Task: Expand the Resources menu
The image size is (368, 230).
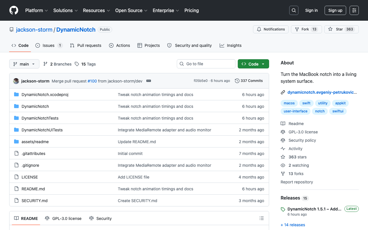Action: [97, 10]
